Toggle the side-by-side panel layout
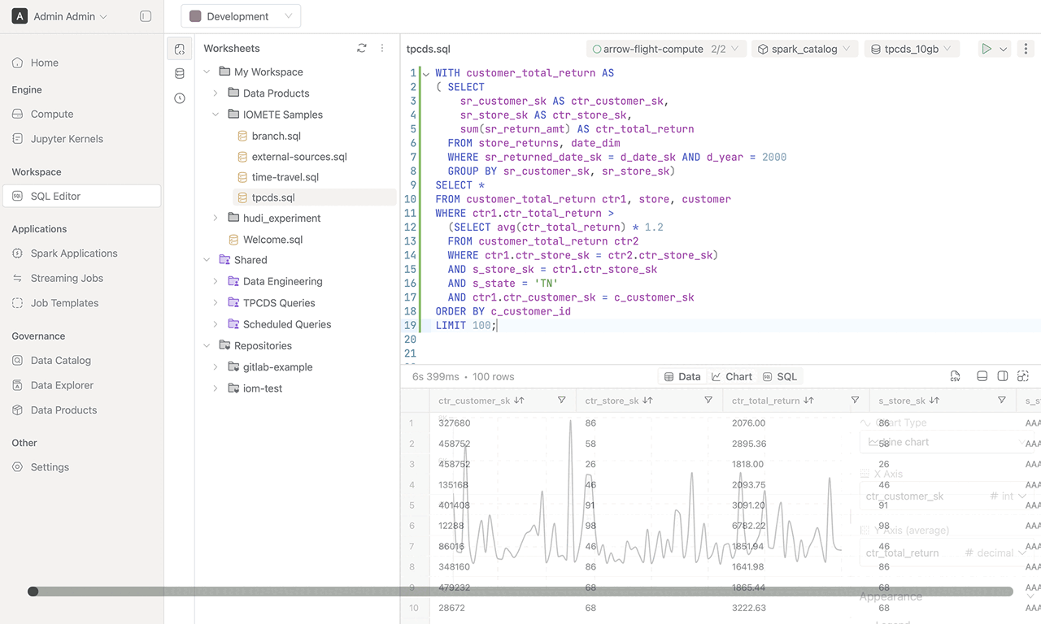The width and height of the screenshot is (1041, 624). 1003,376
